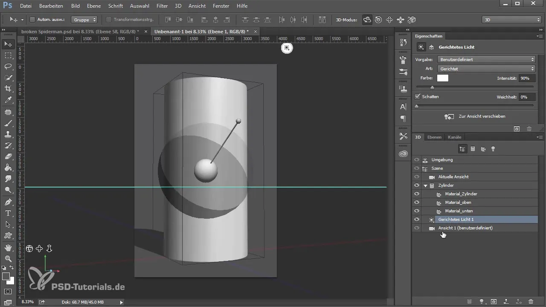
Task: Open the Datei menu
Action: pos(26,6)
